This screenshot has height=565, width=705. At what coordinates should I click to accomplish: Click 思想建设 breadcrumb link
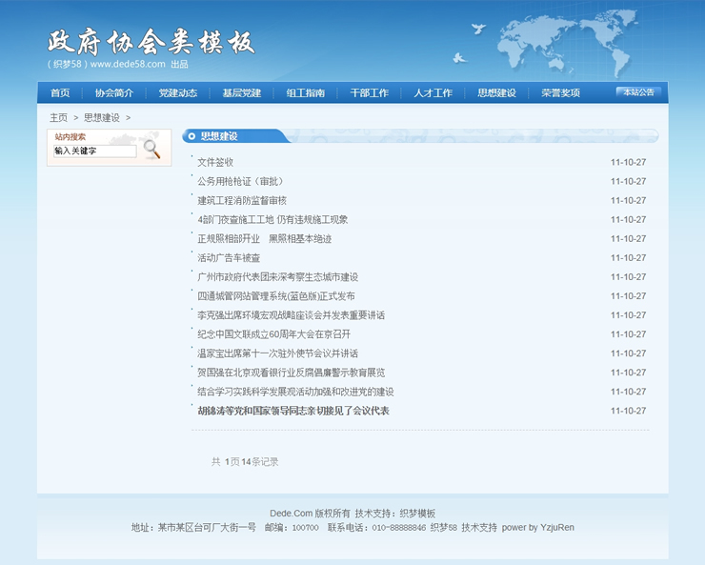pyautogui.click(x=102, y=118)
